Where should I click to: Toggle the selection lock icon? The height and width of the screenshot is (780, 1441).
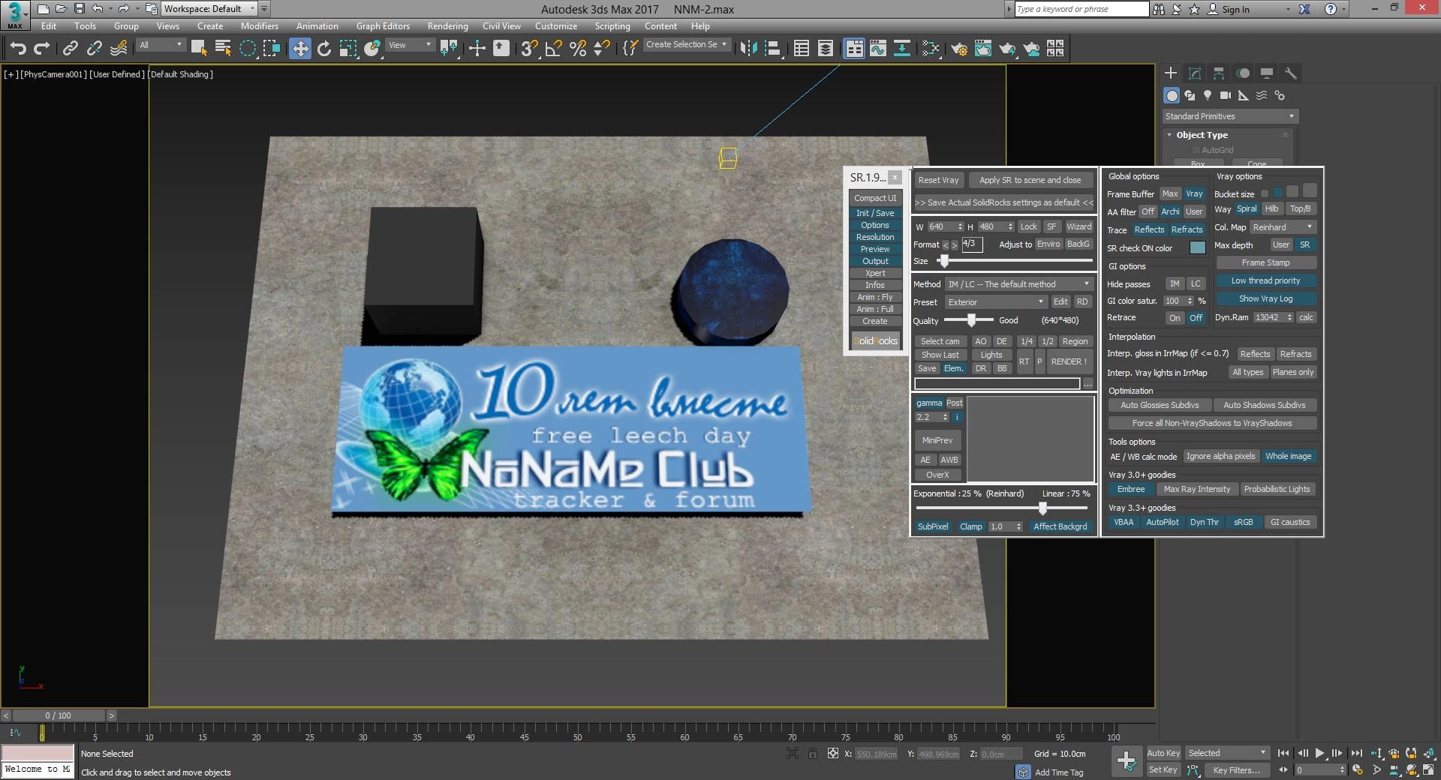pos(813,754)
